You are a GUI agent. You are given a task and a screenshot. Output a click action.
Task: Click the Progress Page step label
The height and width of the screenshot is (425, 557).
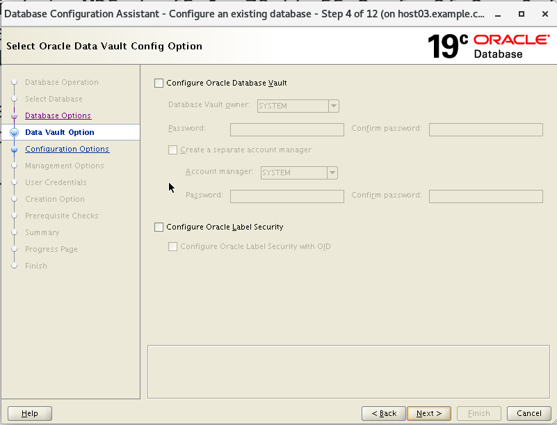click(51, 249)
